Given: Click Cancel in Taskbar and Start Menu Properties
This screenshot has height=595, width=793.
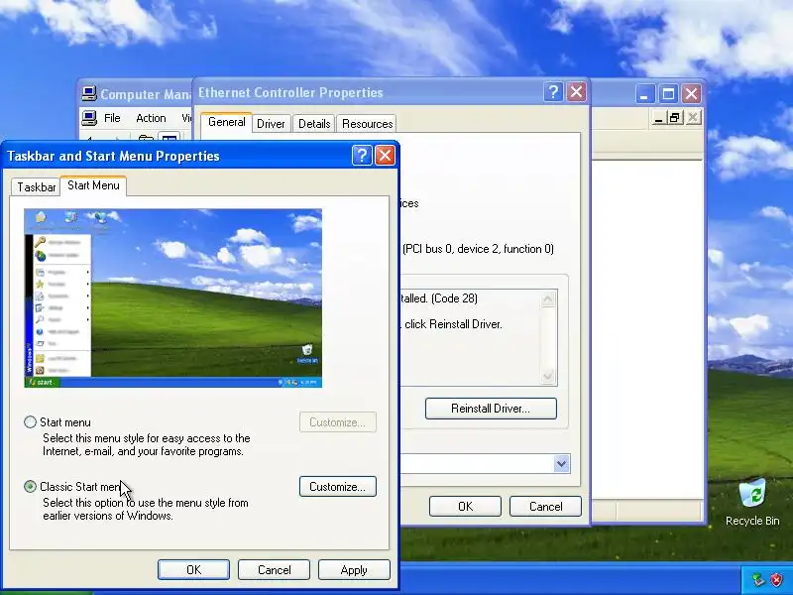Looking at the screenshot, I should coord(275,570).
